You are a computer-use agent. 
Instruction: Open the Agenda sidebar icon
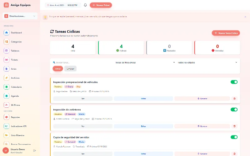(x=6, y=96)
